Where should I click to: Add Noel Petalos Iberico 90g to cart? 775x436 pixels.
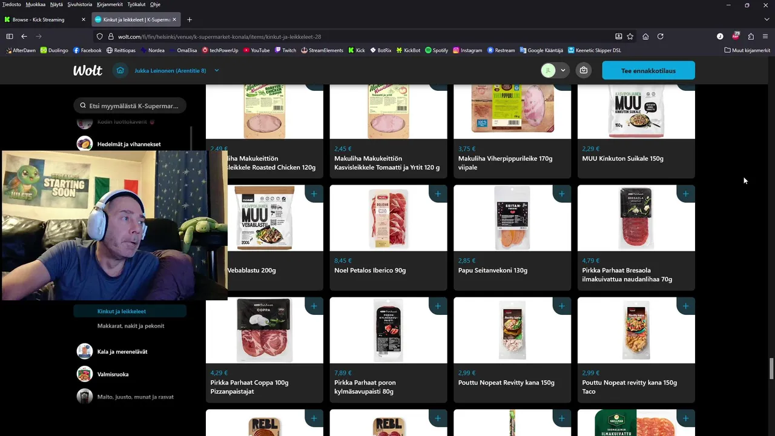click(x=438, y=194)
